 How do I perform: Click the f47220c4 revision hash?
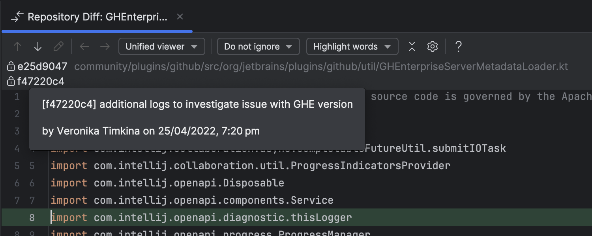41,82
